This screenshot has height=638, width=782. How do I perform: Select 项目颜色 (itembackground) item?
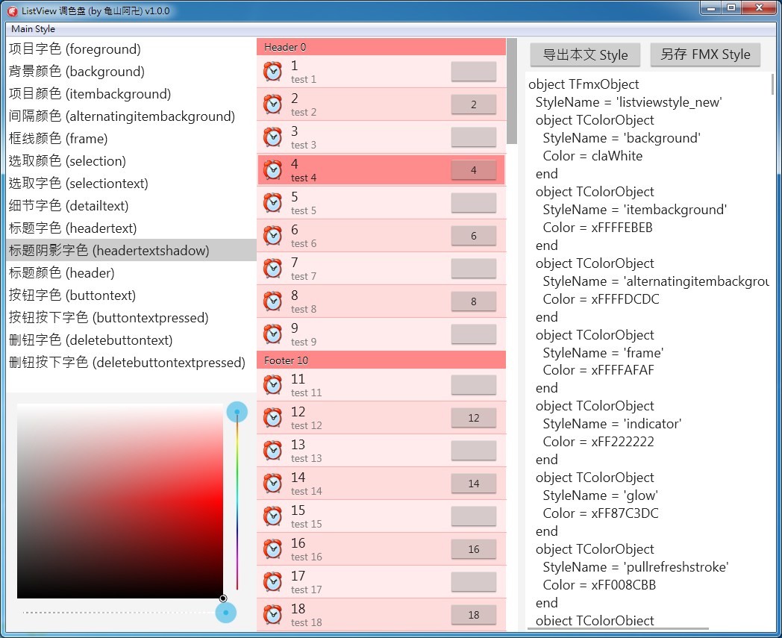tap(131, 94)
